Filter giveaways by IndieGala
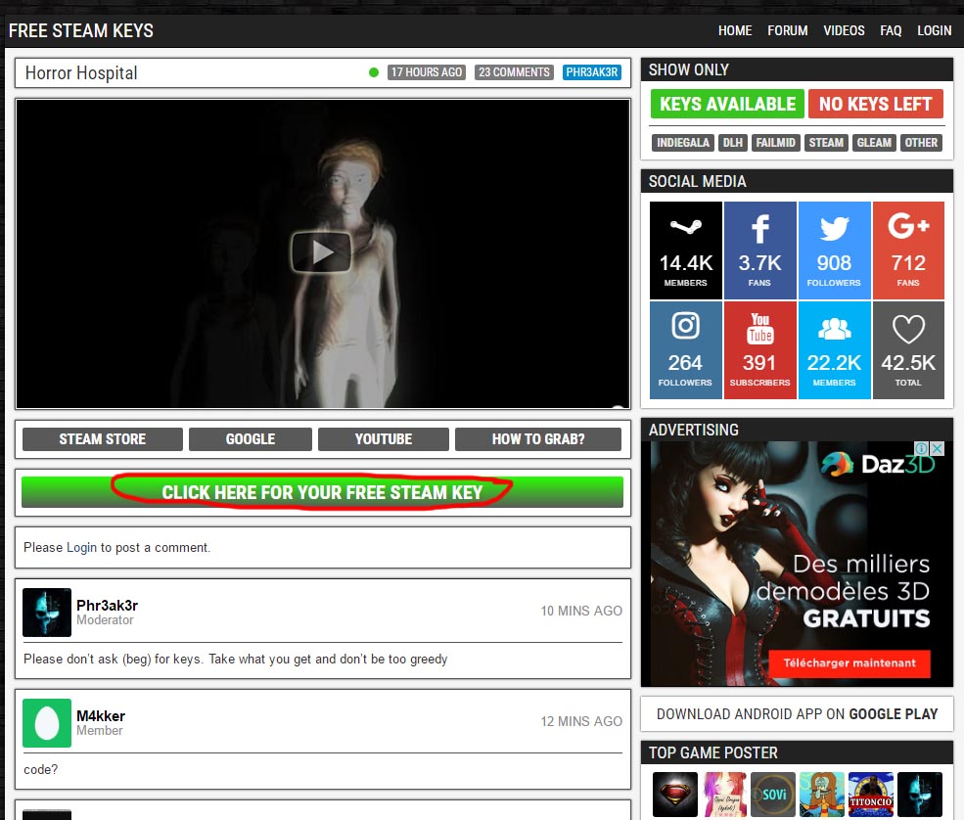Viewport: 964px width, 820px height. tap(682, 143)
